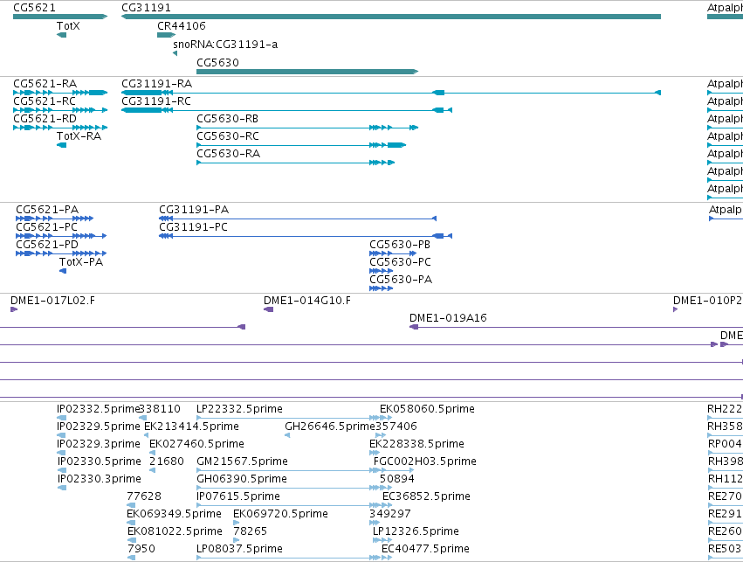Select EST EK058060.5prime
This screenshot has height=562, width=743.
click(x=427, y=409)
